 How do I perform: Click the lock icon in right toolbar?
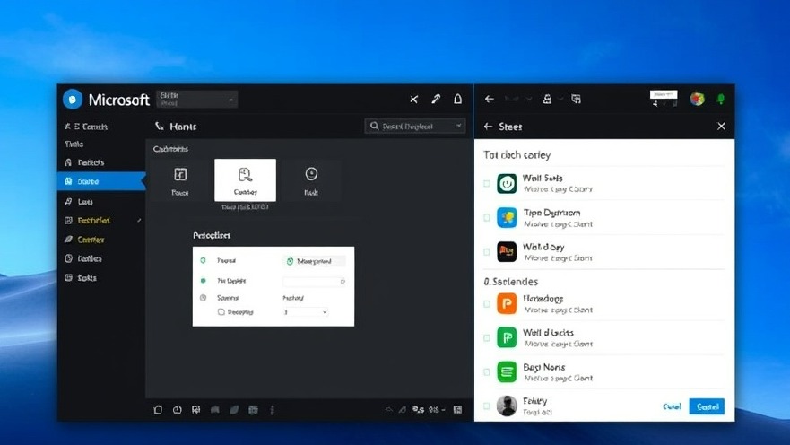[547, 100]
